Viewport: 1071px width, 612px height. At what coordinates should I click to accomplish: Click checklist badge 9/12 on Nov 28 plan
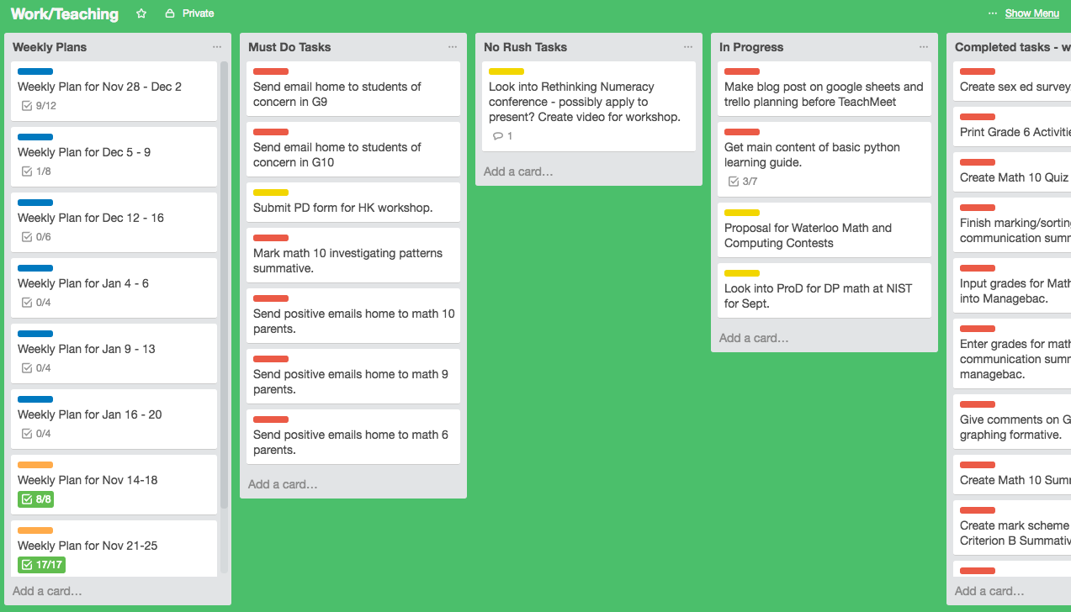pyautogui.click(x=39, y=106)
